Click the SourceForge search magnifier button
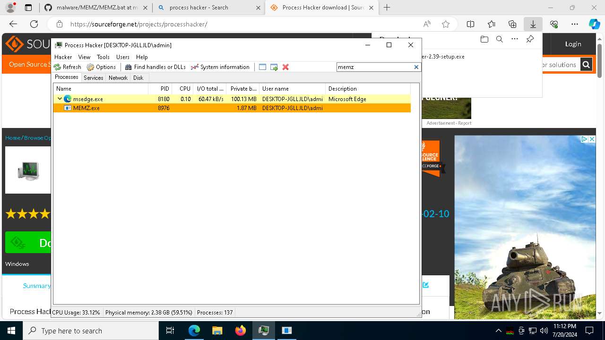This screenshot has height=340, width=605. point(586,65)
